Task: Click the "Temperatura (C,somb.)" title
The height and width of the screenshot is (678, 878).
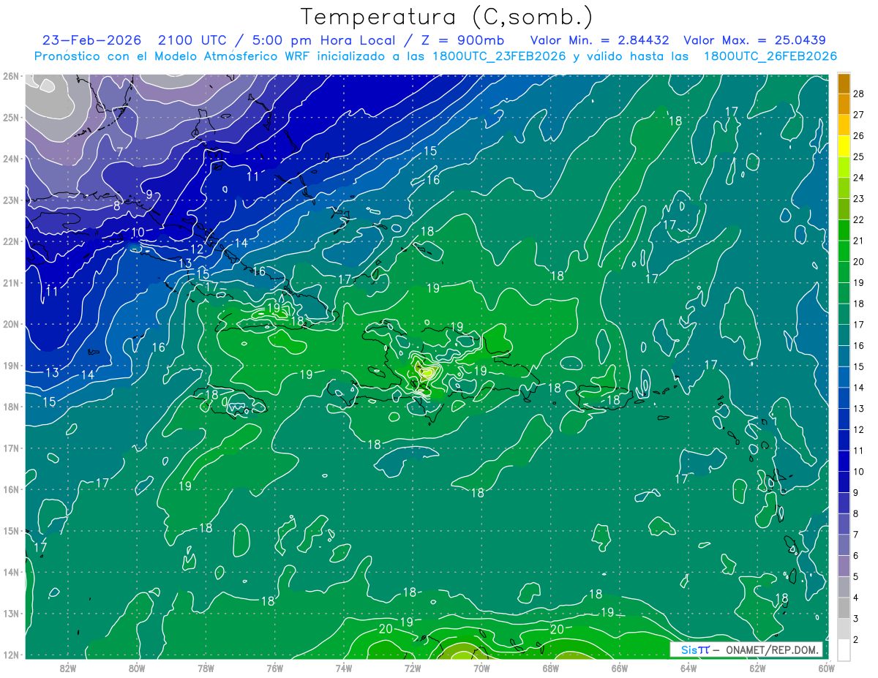Action: [447, 17]
